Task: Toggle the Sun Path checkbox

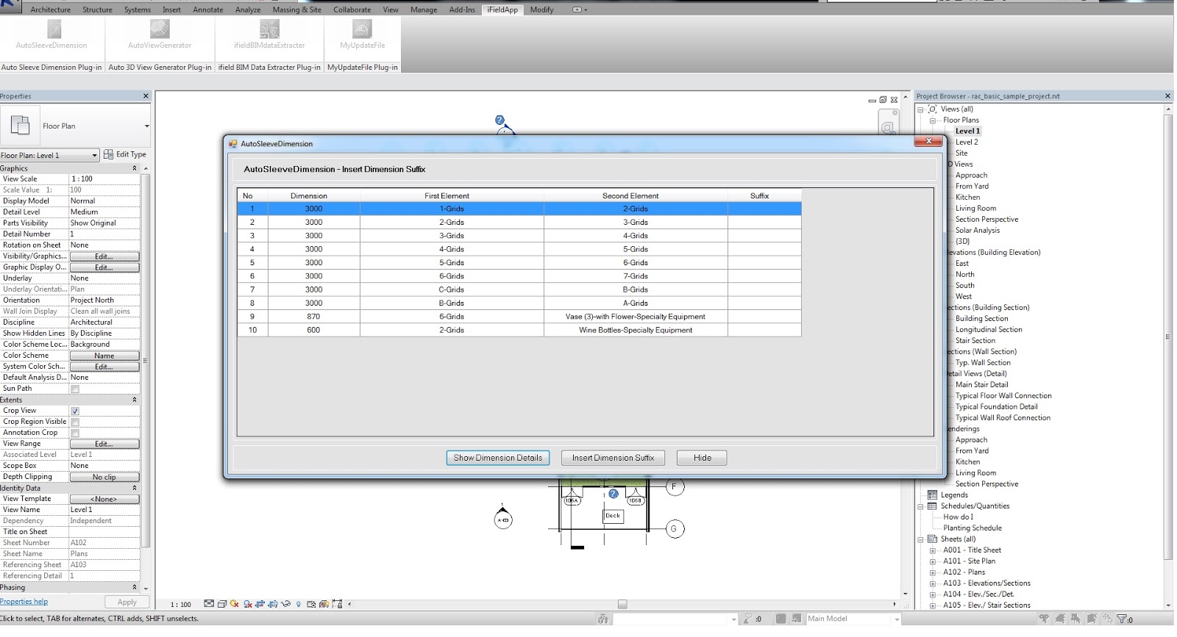Action: (x=75, y=389)
